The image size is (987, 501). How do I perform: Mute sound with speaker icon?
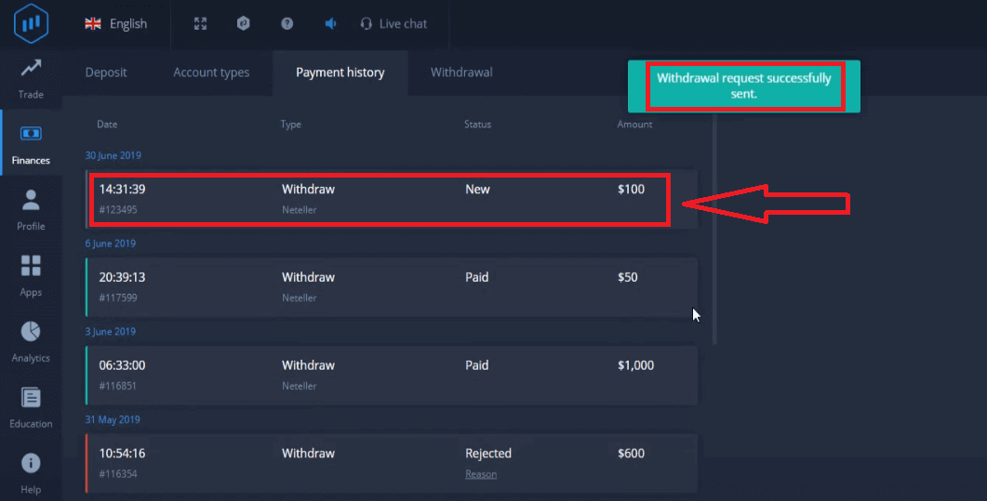coord(330,24)
